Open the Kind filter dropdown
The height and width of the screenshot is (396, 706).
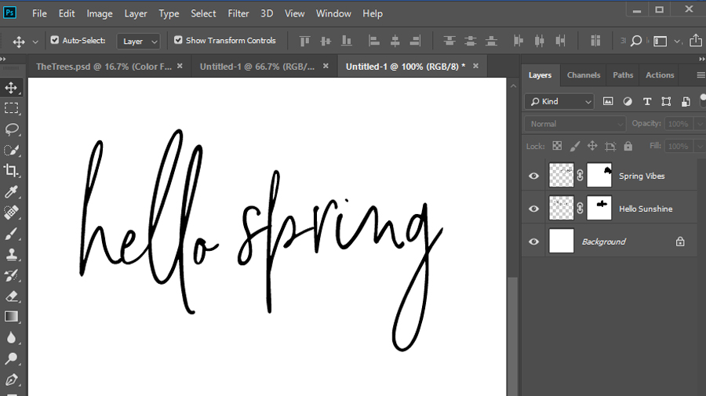[559, 102]
